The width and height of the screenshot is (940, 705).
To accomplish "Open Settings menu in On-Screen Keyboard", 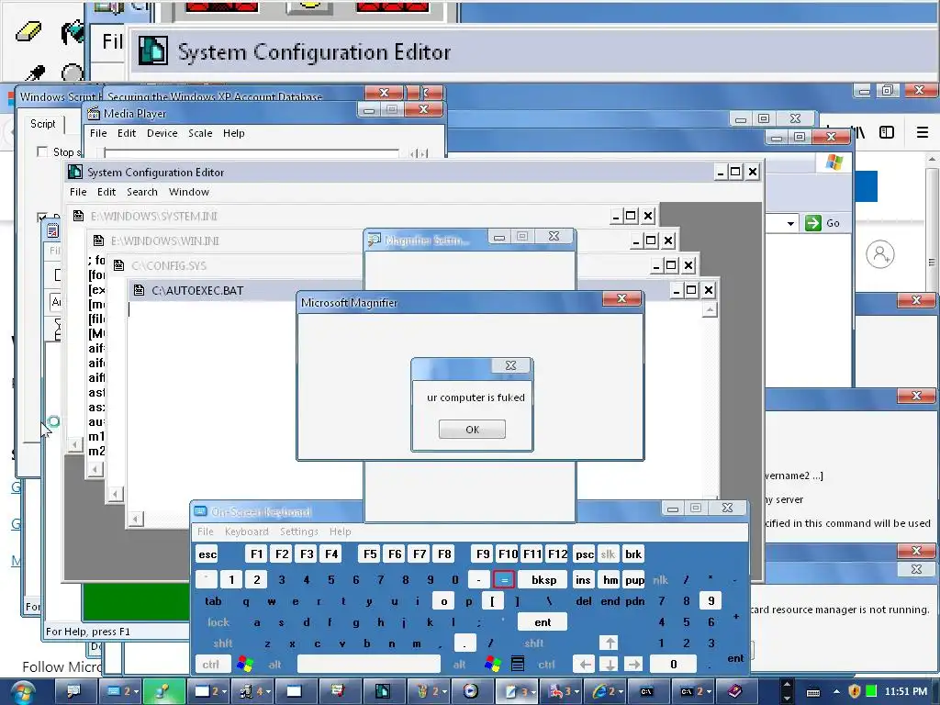I will (x=298, y=532).
